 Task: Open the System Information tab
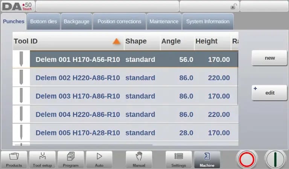point(208,22)
